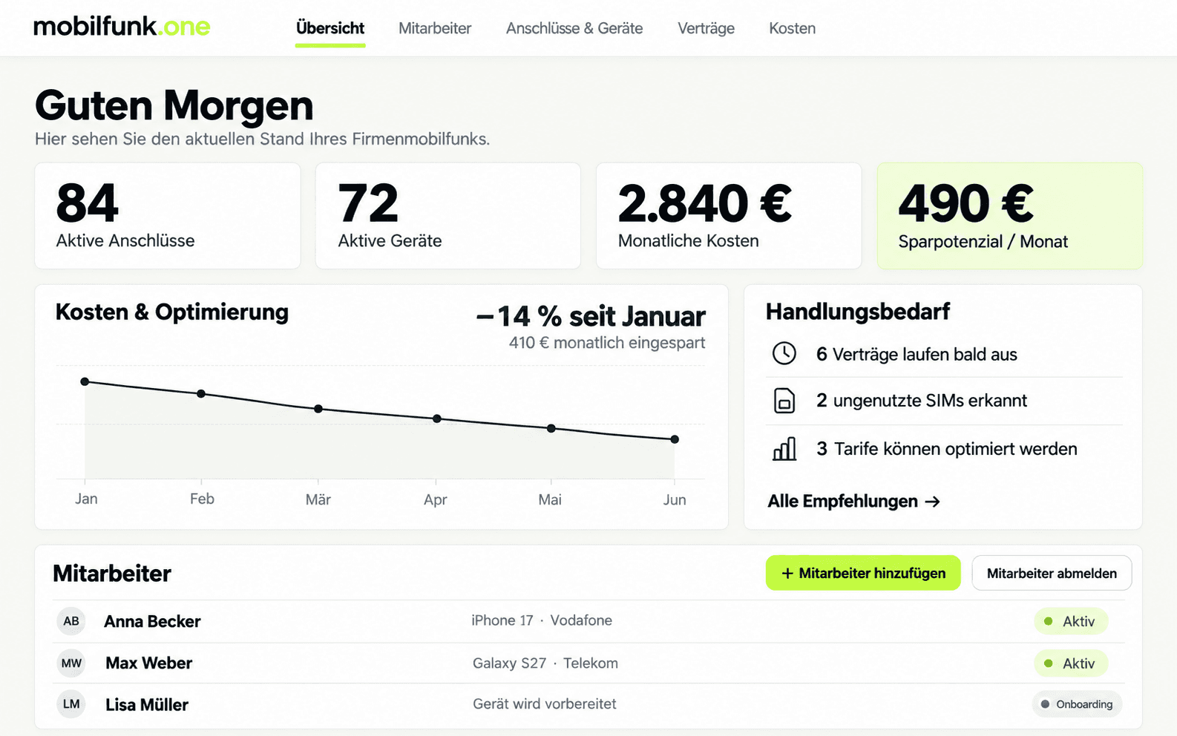Click the MW avatar for Max Weber

click(71, 663)
